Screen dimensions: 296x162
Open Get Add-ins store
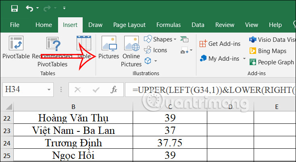[220, 44]
